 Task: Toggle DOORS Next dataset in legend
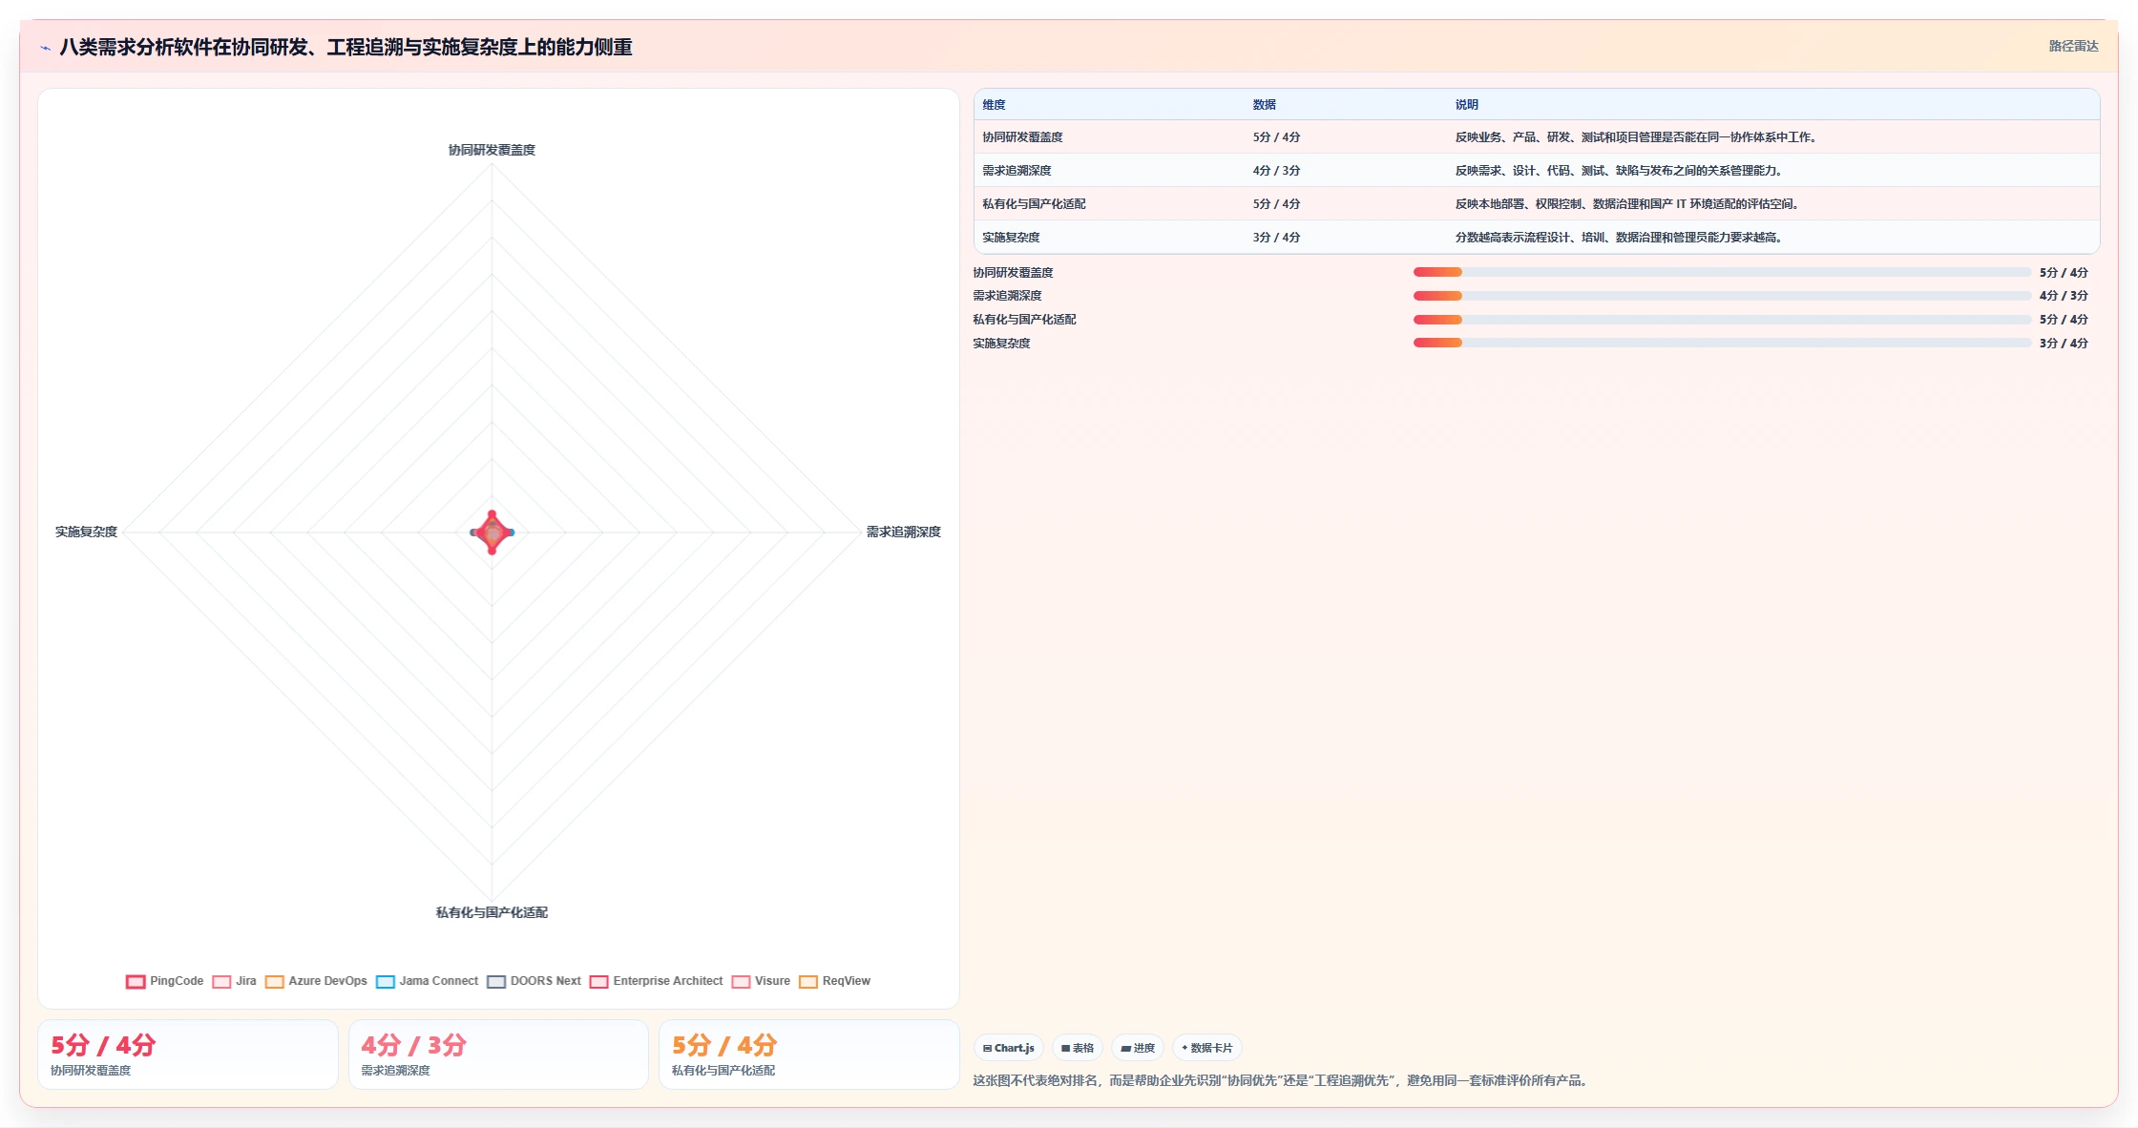coord(534,981)
